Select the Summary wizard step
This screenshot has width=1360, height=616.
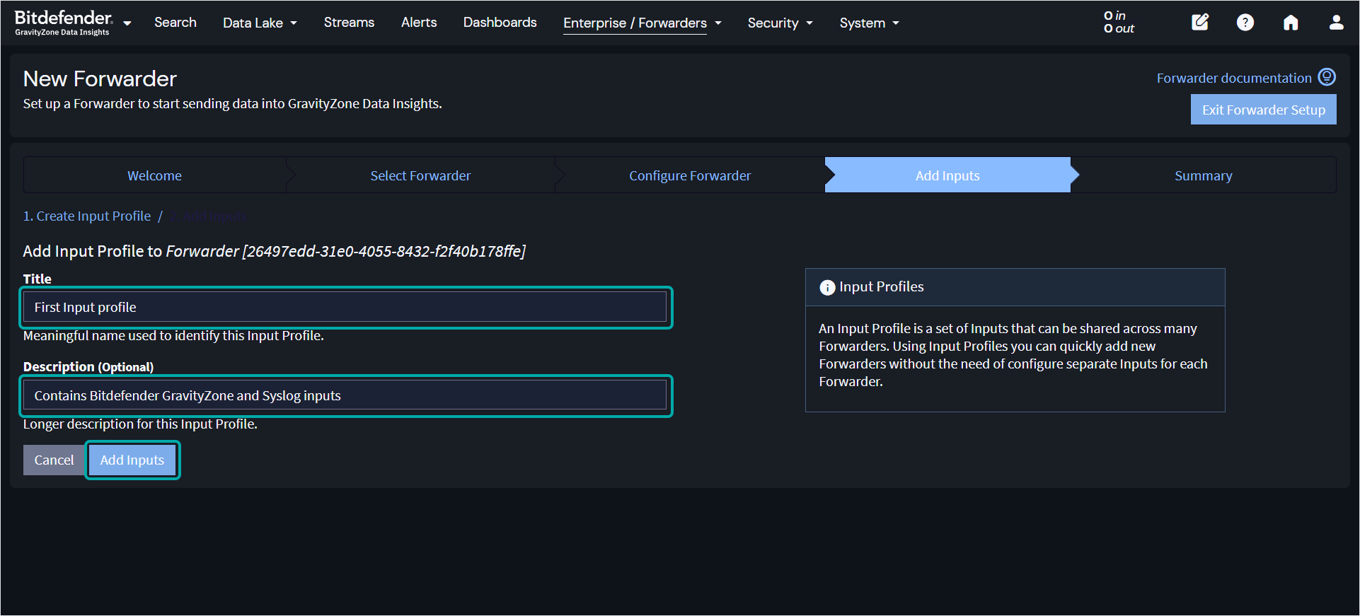click(x=1203, y=175)
